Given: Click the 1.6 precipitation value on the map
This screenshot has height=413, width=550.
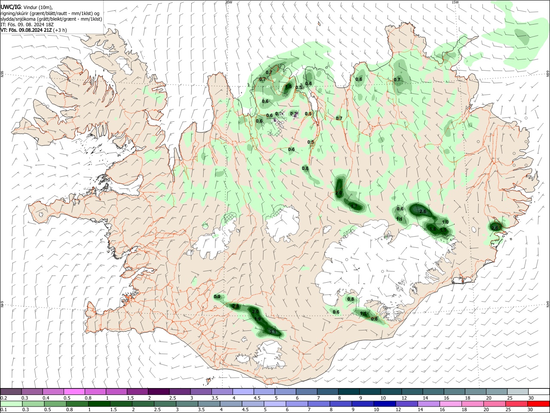Looking at the screenshot, I should 433,229.
